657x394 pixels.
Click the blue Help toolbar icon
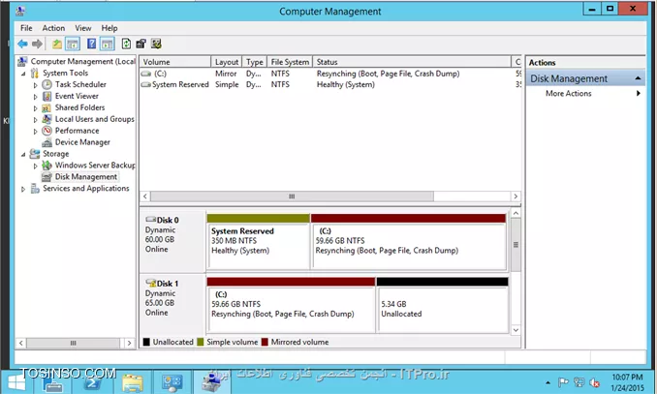(x=92, y=44)
